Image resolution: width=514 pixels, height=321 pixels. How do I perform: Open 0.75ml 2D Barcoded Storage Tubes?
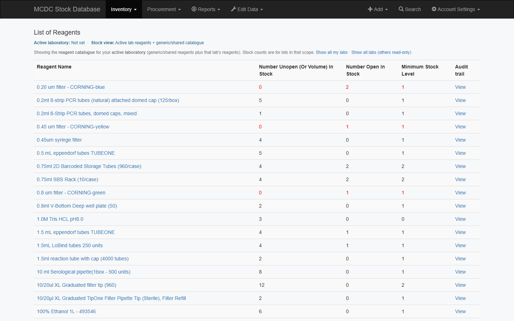pyautogui.click(x=89, y=166)
